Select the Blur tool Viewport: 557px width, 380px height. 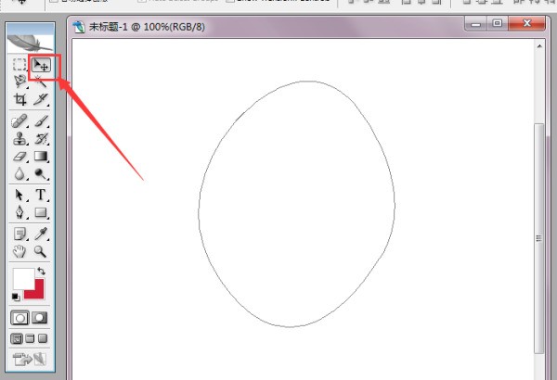coord(19,174)
